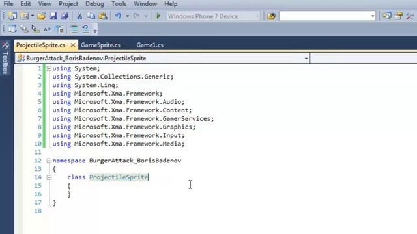Screen dimensions: 417x234
Task: Click the Add New Item icon
Action: 24,16
